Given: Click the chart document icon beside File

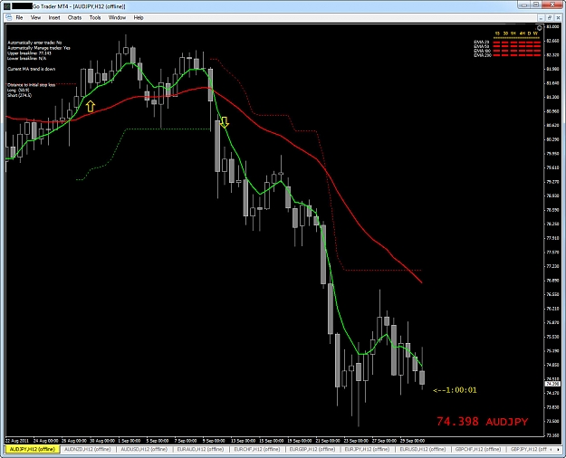Looking at the screenshot, I should 8,17.
